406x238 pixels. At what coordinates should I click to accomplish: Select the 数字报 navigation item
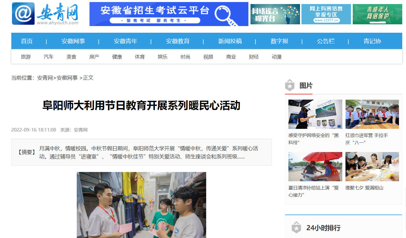[x=279, y=41]
